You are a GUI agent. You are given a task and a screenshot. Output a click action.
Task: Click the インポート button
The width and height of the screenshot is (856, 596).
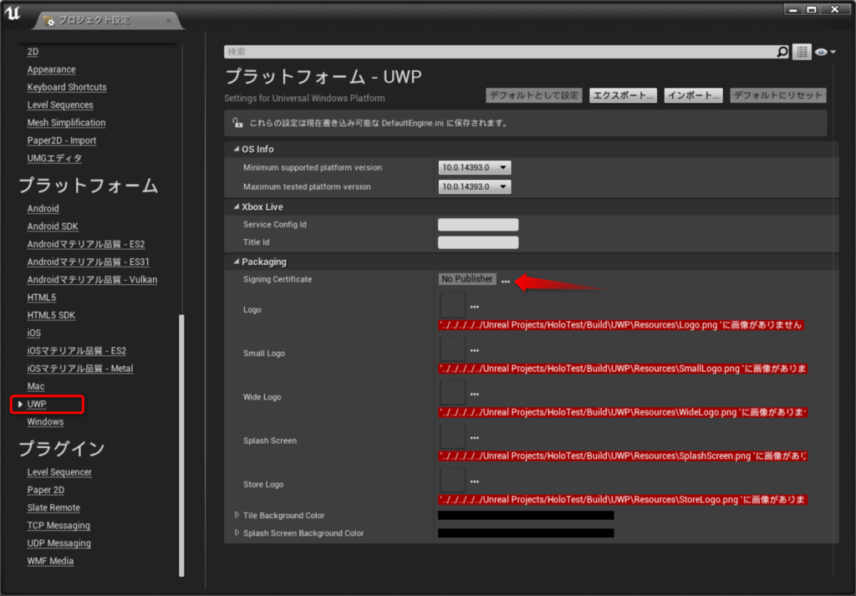click(x=693, y=95)
